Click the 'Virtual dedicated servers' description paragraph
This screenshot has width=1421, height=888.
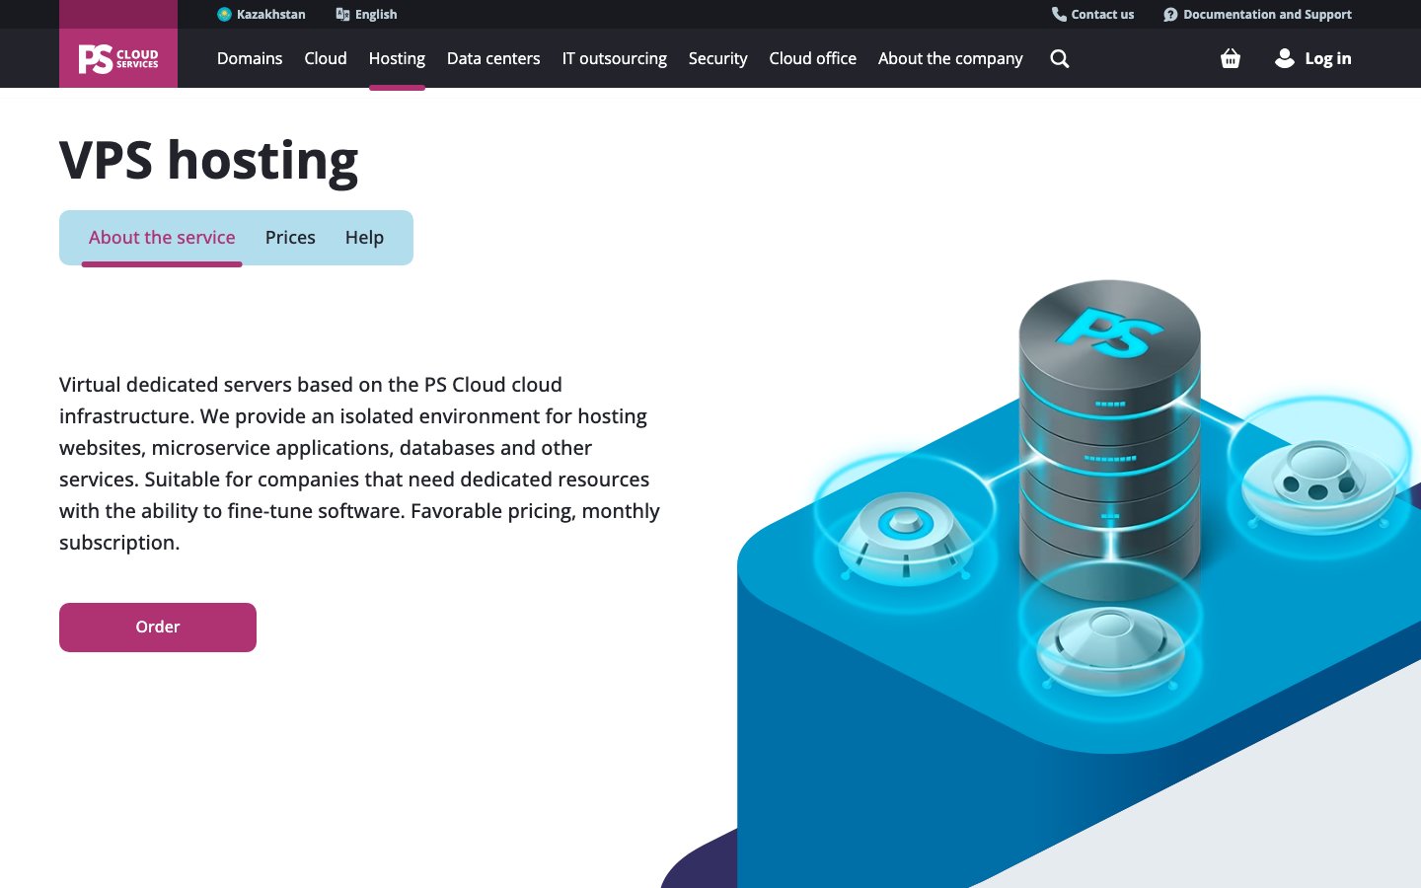(x=359, y=463)
